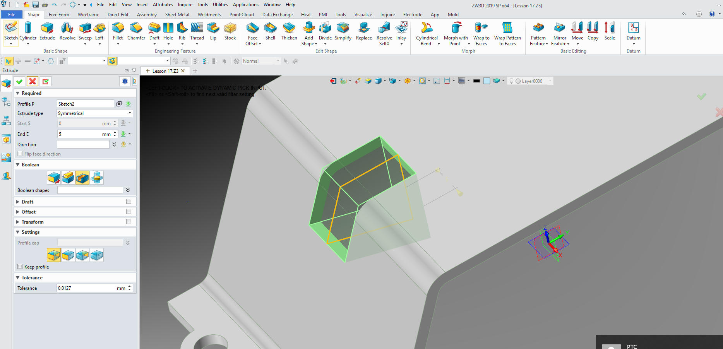Cancel the Extrude with the red X
The image size is (723, 349).
[33, 81]
